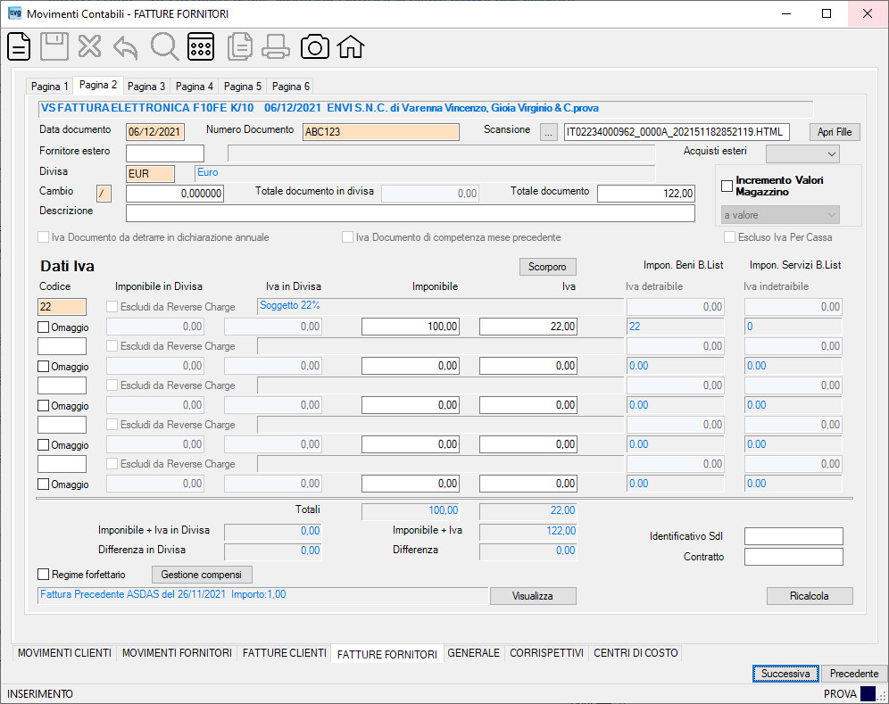
Task: Click the Ricalcola button
Action: [809, 596]
